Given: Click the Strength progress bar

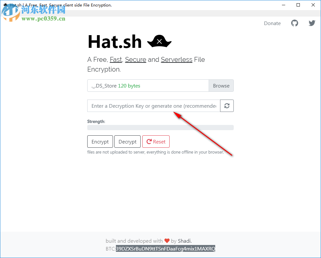Looking at the screenshot, I should pyautogui.click(x=160, y=127).
